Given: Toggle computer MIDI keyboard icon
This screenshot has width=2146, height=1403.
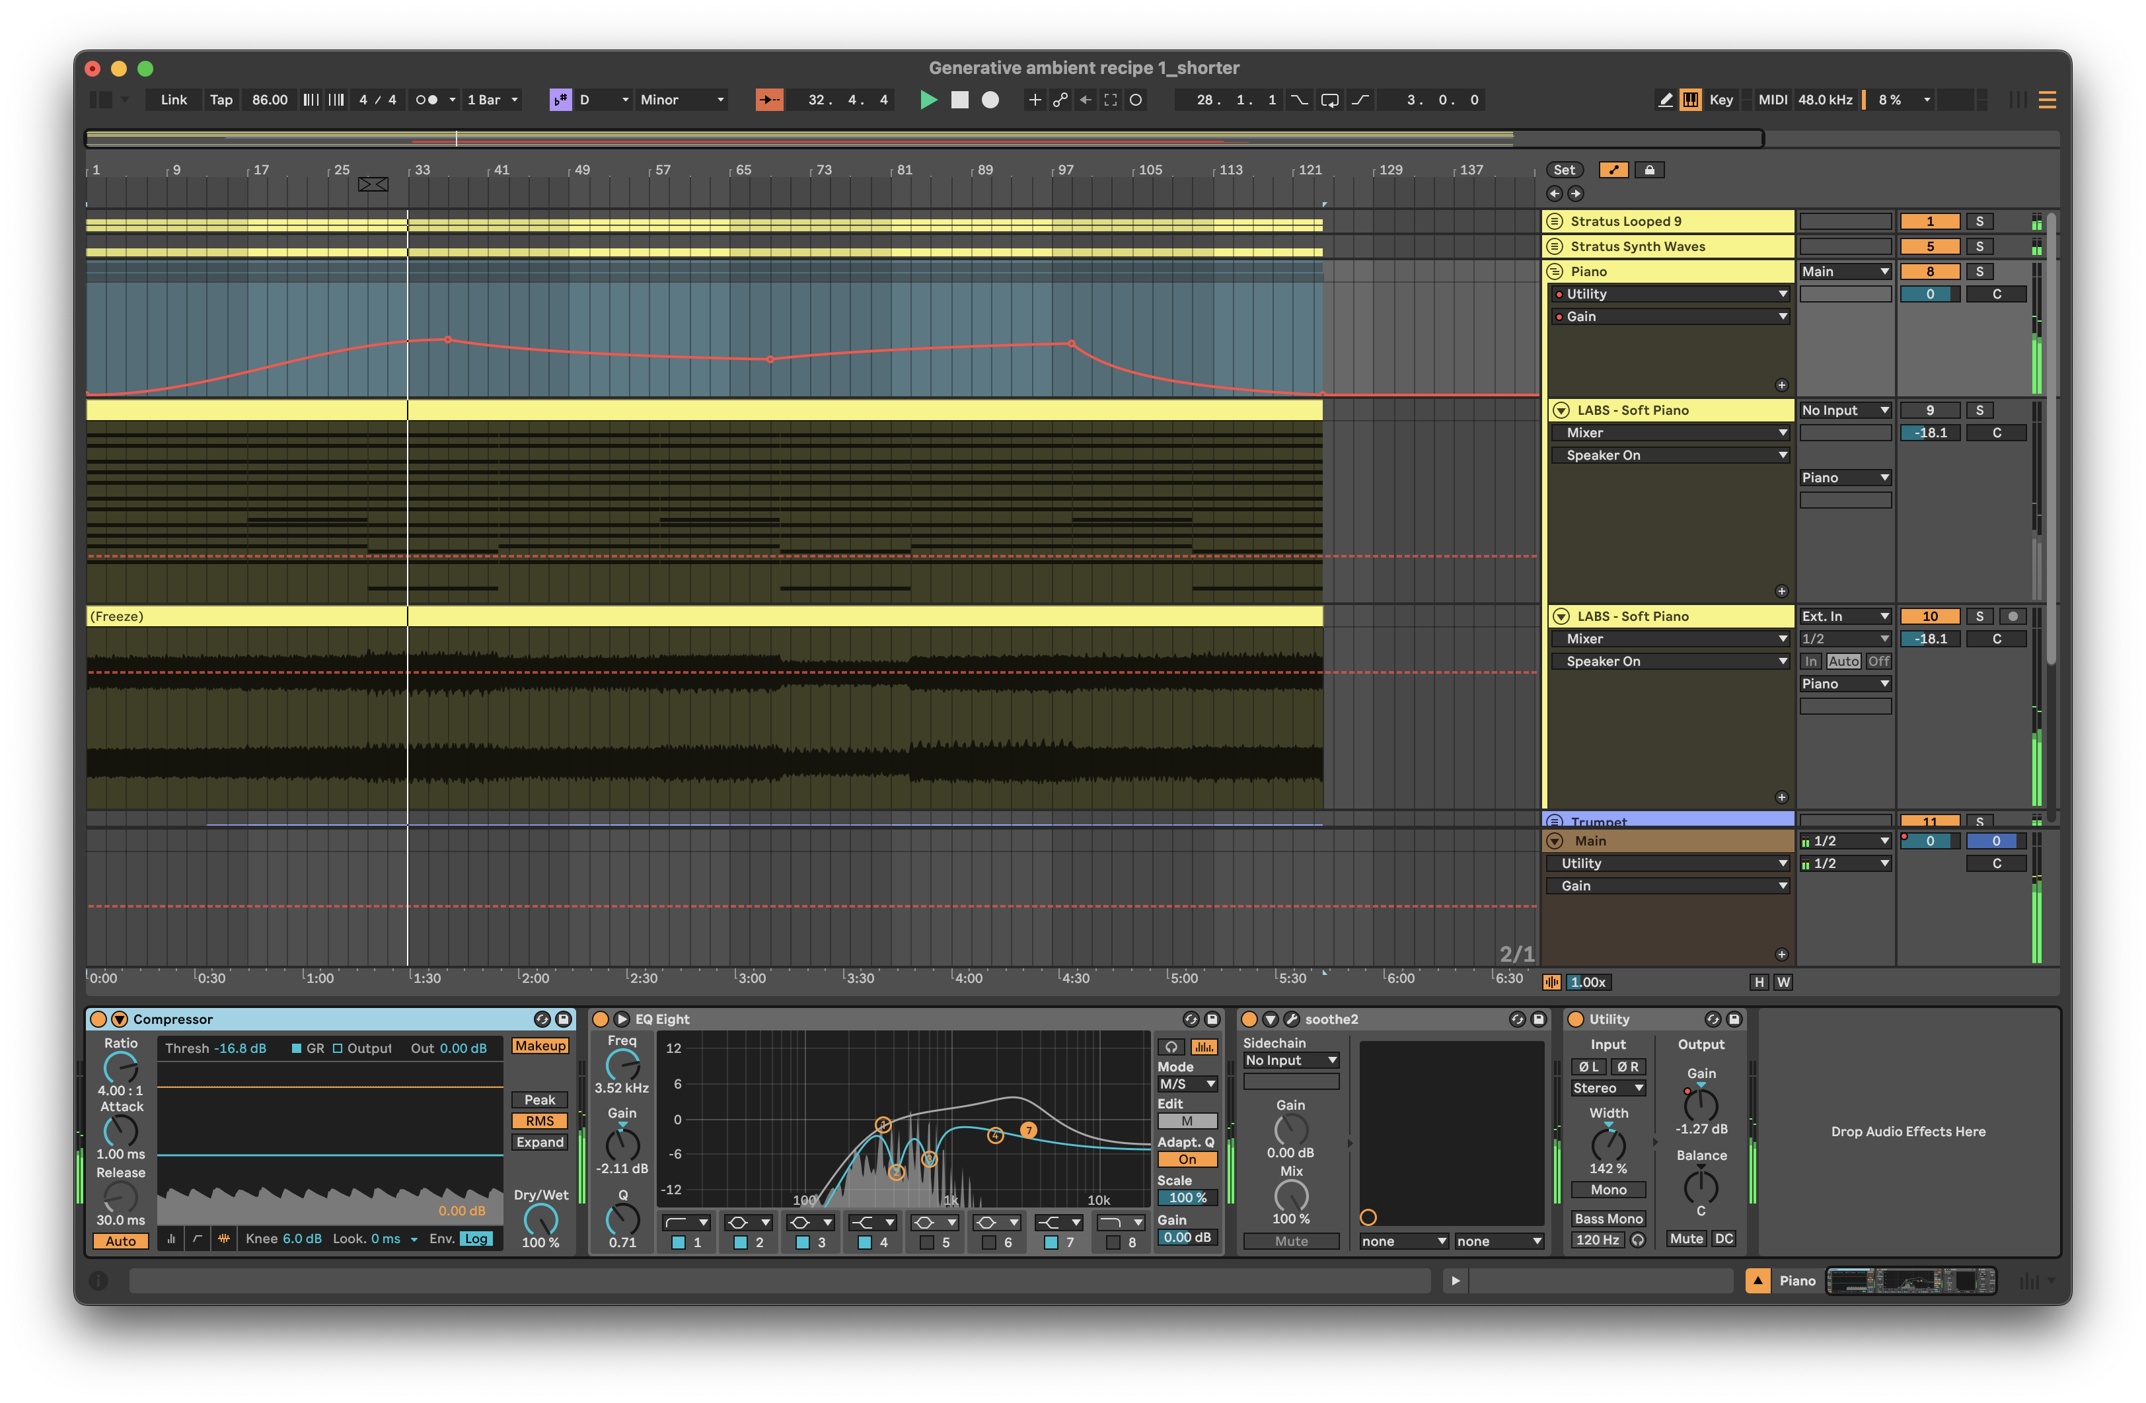Looking at the screenshot, I should 1691,100.
